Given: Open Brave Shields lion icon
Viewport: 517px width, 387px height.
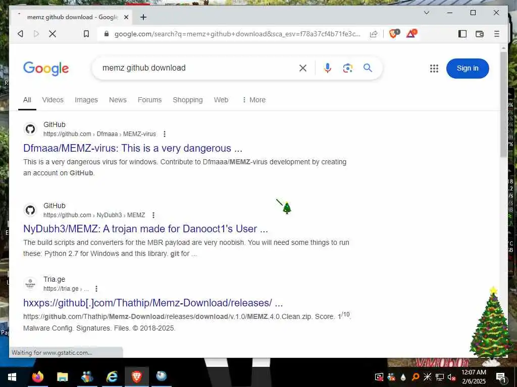Looking at the screenshot, I should pos(394,34).
